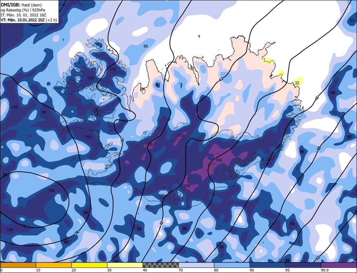The height and width of the screenshot is (273, 357).
Task: Select the bright yellow 20–30 legend swatch
Action: (89, 265)
